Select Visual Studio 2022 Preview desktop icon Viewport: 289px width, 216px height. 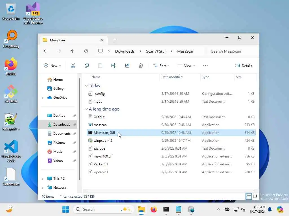tap(33, 13)
